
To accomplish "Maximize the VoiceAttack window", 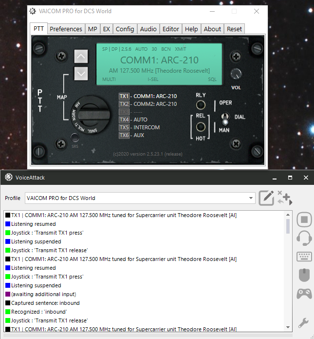I will 290,178.
